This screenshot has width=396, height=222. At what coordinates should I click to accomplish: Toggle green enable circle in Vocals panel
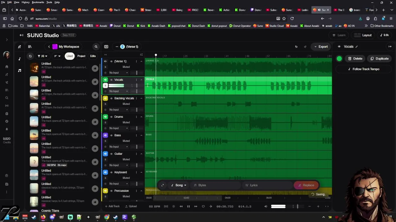coord(339,59)
